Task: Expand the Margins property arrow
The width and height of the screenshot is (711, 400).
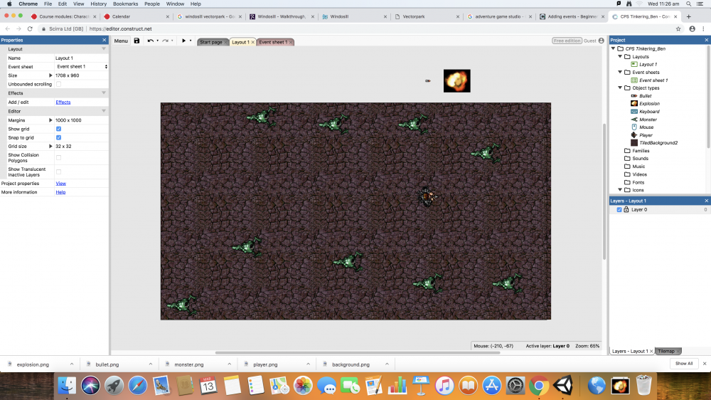Action: click(x=50, y=120)
